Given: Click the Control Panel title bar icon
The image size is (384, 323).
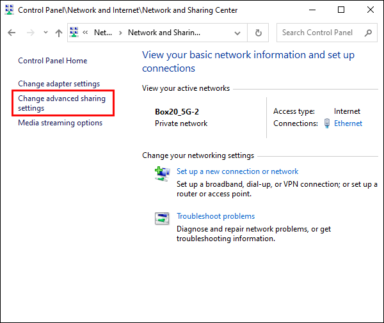Looking at the screenshot, I should click(x=9, y=10).
